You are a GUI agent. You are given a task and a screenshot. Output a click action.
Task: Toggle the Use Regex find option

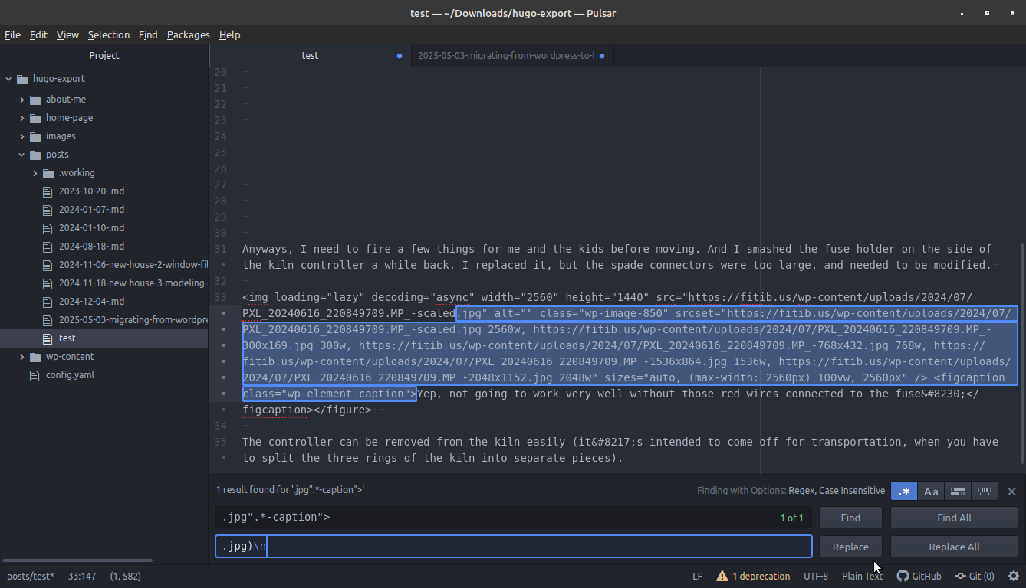tap(904, 491)
